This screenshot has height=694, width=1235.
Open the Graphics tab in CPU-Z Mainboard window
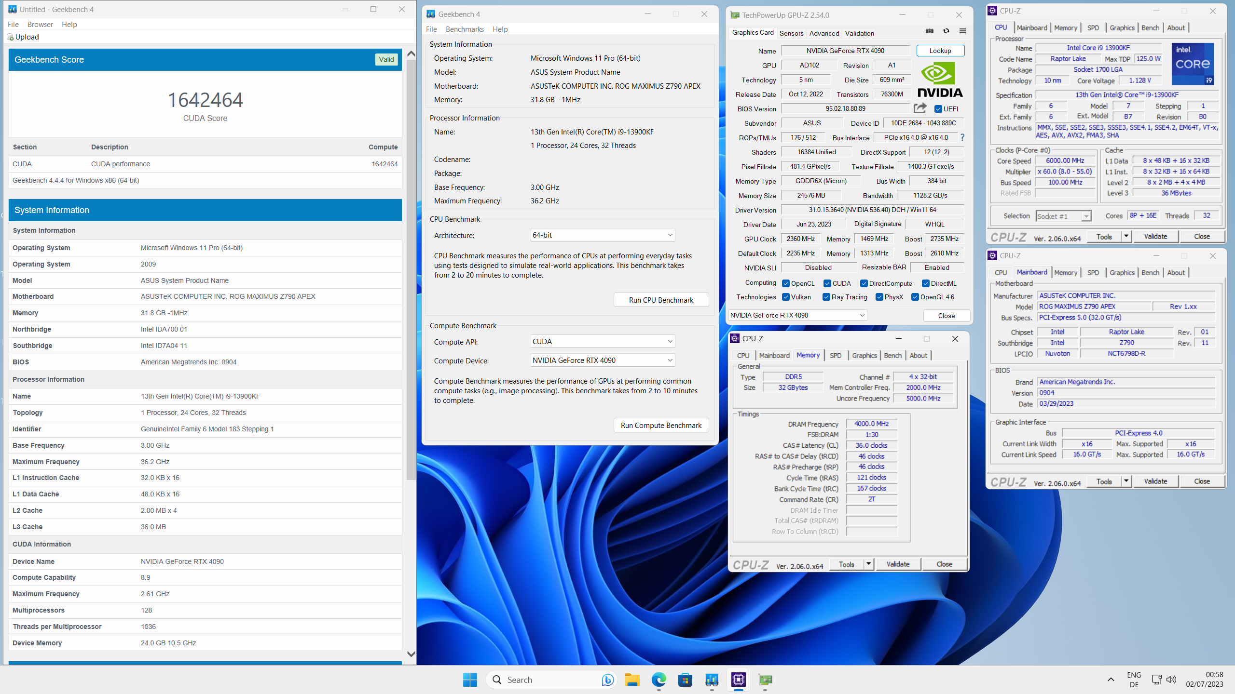pos(1122,272)
